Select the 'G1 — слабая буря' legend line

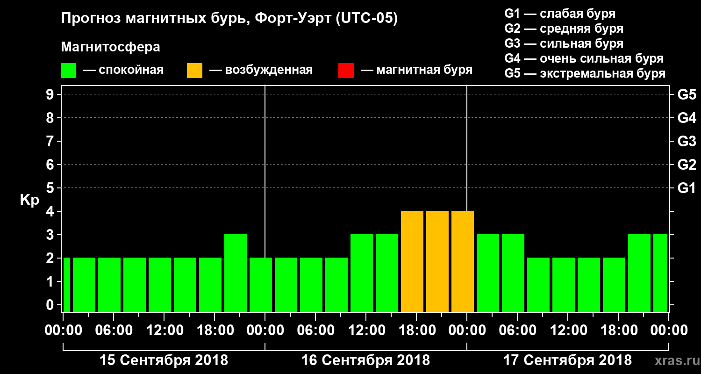(560, 14)
